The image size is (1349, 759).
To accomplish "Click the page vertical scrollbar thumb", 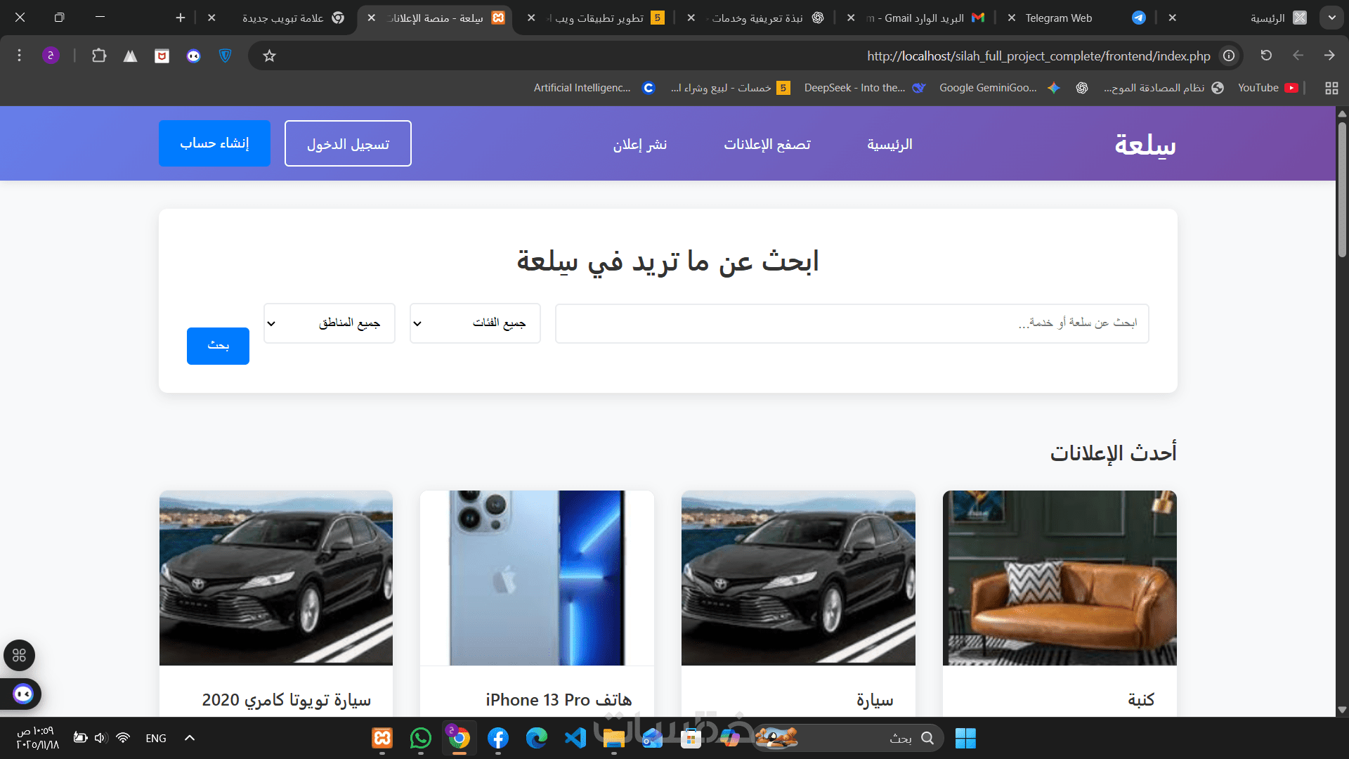I will click(1342, 190).
